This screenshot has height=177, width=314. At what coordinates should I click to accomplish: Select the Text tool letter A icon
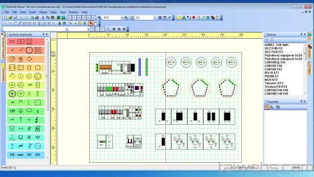(59, 23)
